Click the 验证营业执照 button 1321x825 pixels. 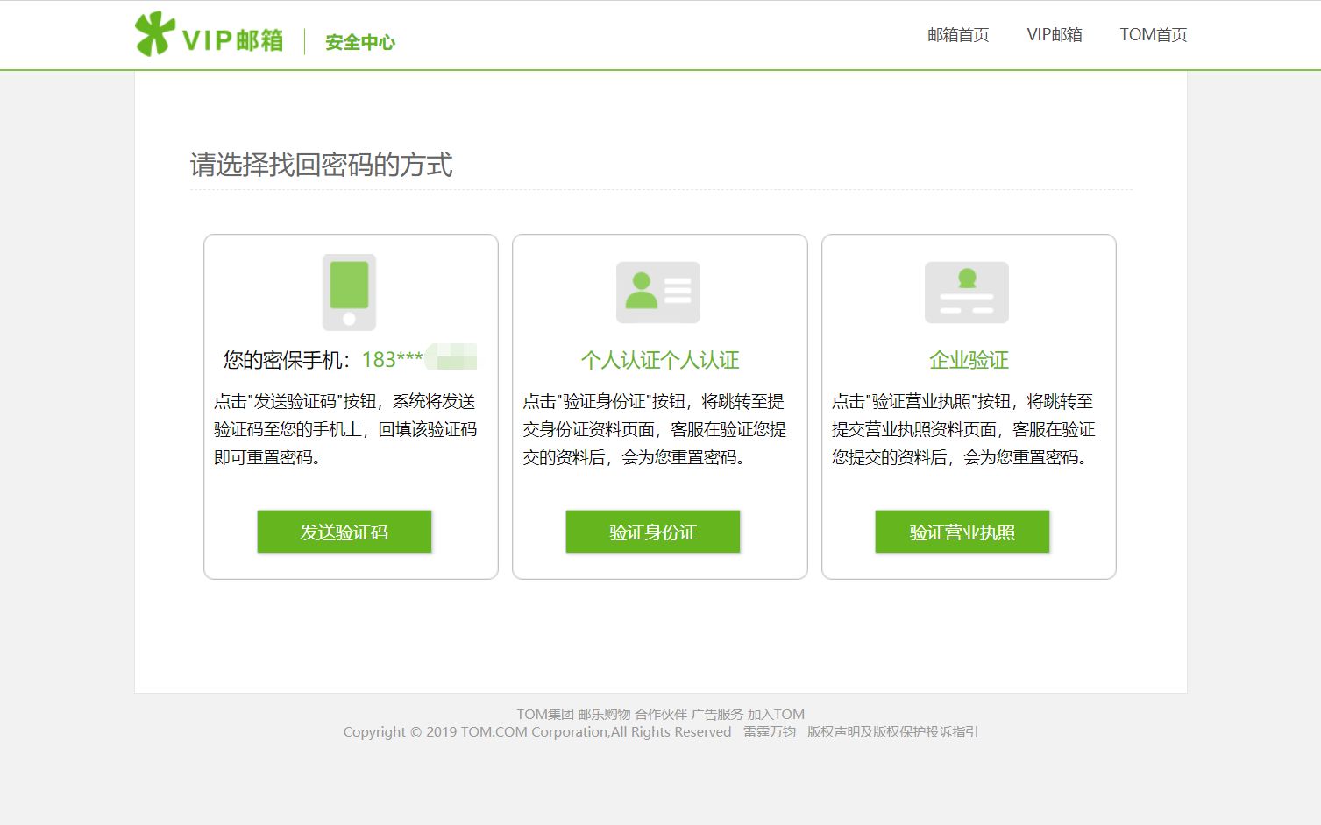[962, 532]
